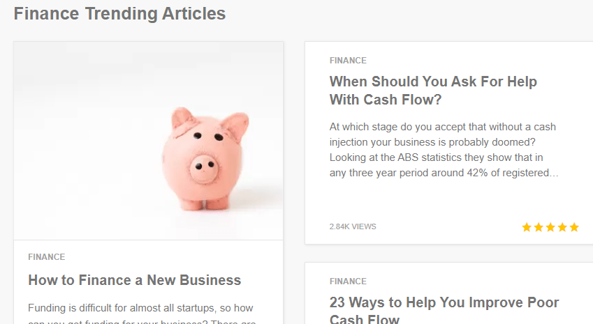
Task: Click excerpt 'Funding is difficult for almost all startups'
Action: (142, 313)
